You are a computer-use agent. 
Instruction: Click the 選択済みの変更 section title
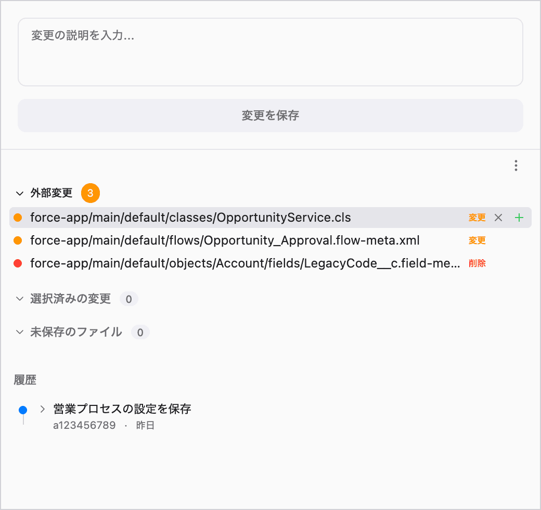[x=70, y=299]
